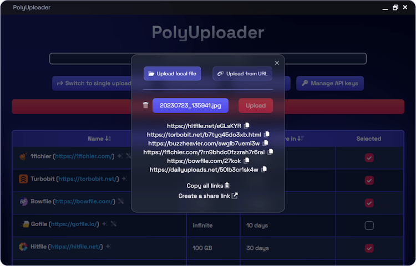Open the dailyuploads.net/50lb3cr1sk4w result link

click(x=204, y=170)
